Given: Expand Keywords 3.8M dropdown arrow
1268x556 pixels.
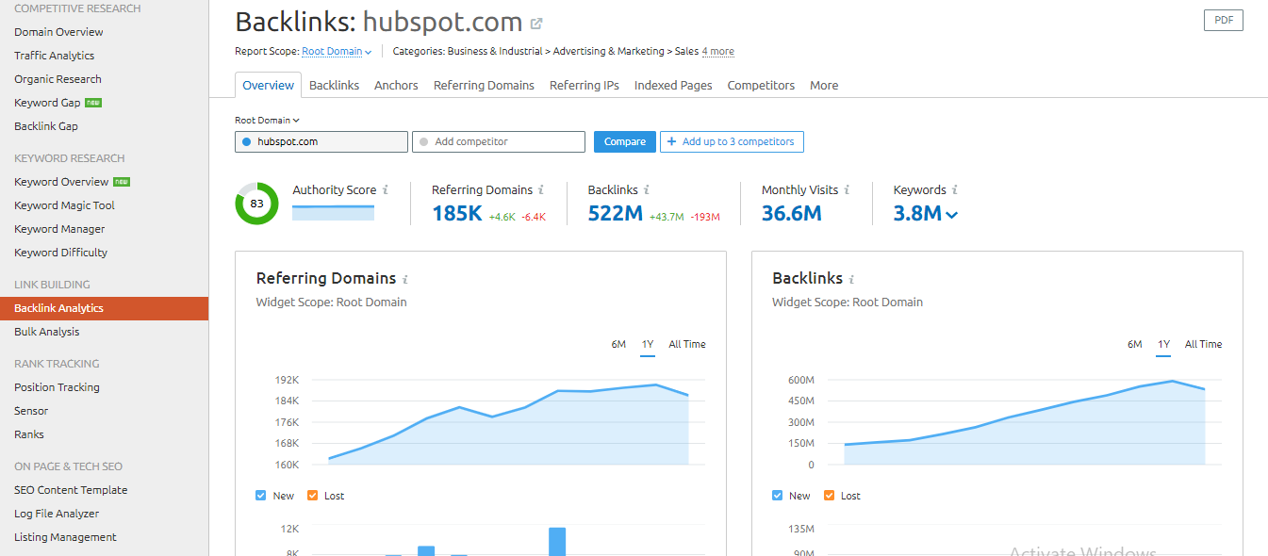Looking at the screenshot, I should pyautogui.click(x=951, y=215).
